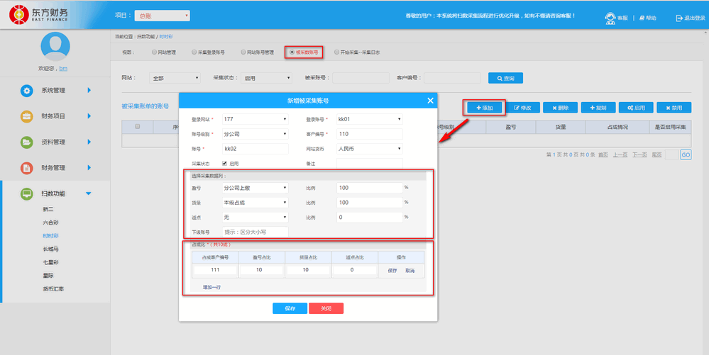Click the 财务管理 document icon
The image size is (709, 355).
[x=26, y=168]
